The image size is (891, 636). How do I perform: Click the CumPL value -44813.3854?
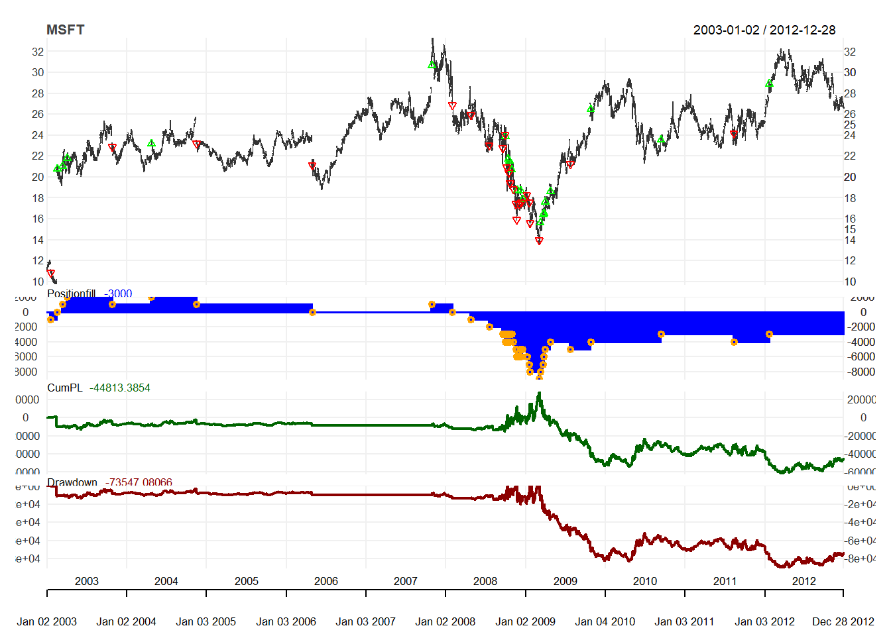[120, 388]
